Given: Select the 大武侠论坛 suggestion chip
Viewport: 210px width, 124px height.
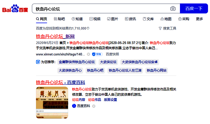Looking at the screenshot, I should (x=108, y=62).
